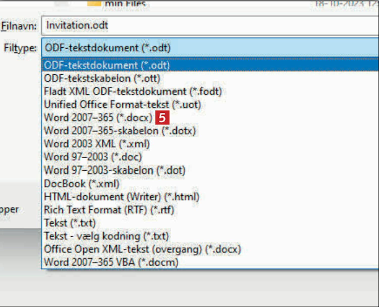The image size is (379, 307).
Task: Choose HTML-dokument (Writer) (*.html)
Action: 210,197
